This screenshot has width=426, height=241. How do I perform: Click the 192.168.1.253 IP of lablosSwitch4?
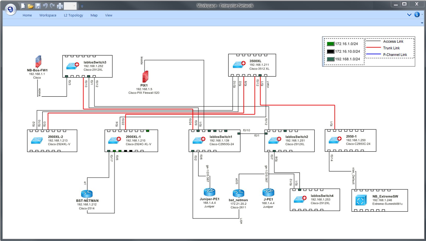[x=320, y=200]
